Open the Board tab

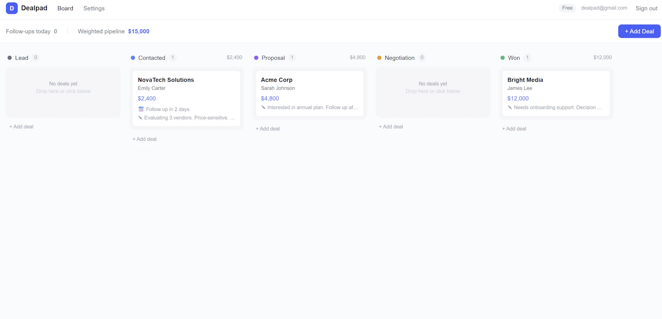click(65, 8)
